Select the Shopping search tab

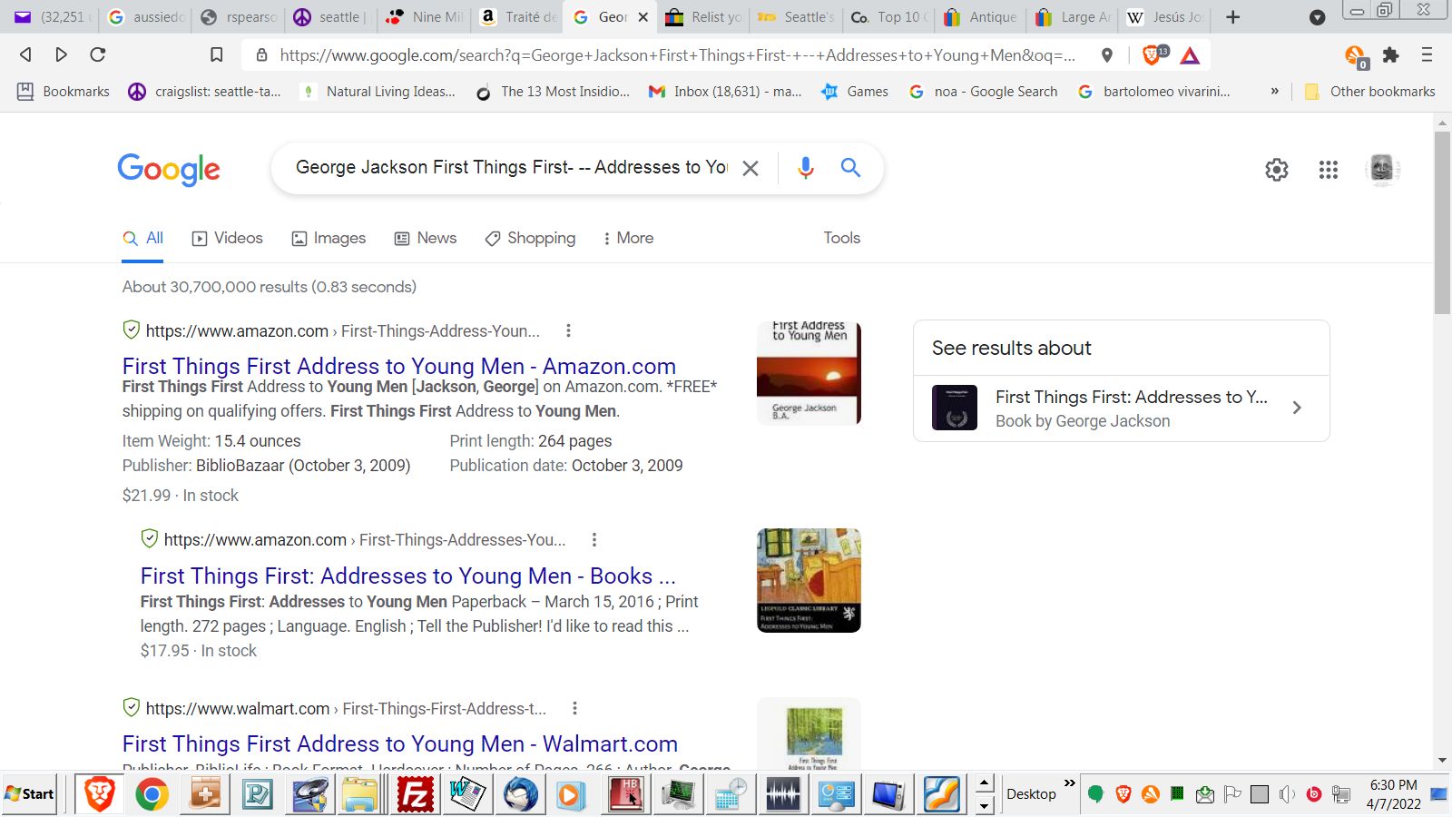(x=530, y=238)
